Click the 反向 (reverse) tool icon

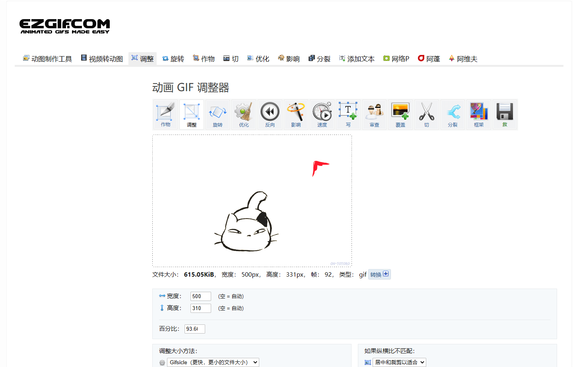(x=270, y=114)
